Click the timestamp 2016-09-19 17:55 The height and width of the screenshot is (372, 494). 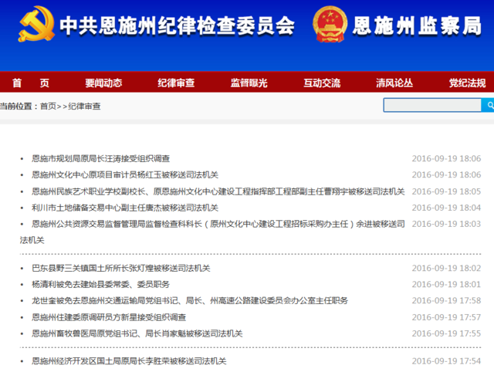(446, 333)
